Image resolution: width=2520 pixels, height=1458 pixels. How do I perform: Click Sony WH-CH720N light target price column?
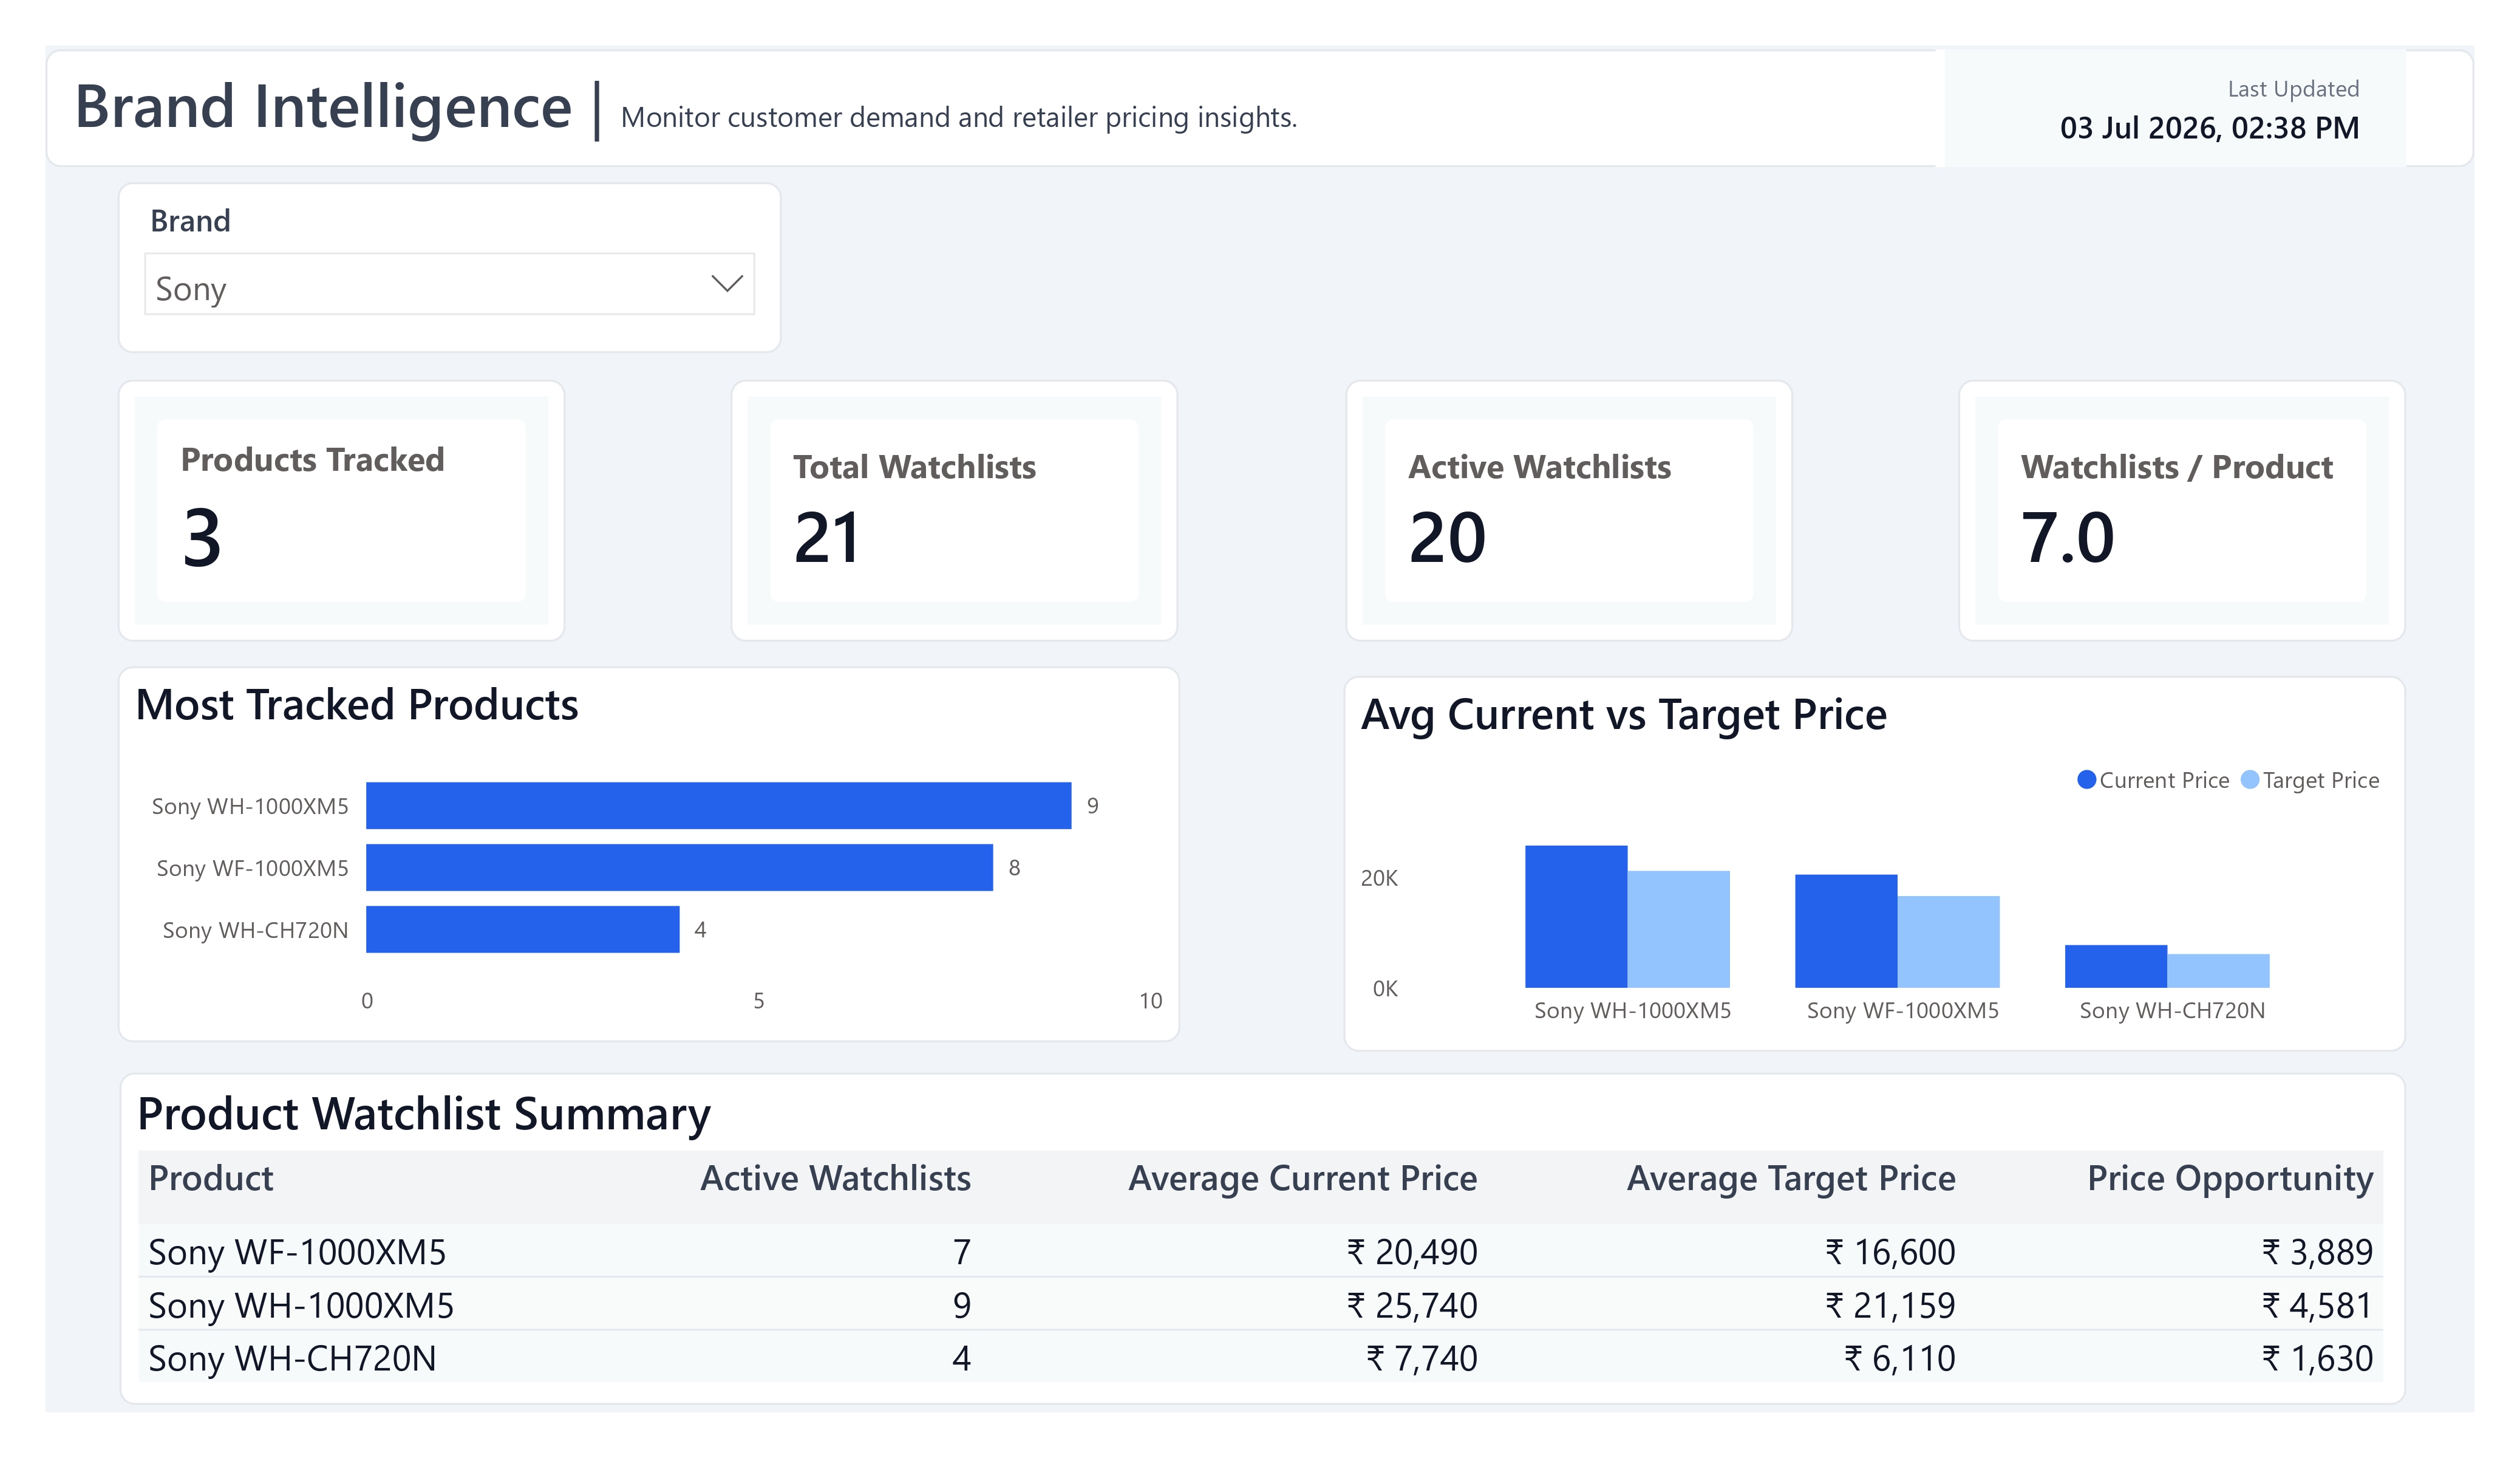tap(2218, 971)
